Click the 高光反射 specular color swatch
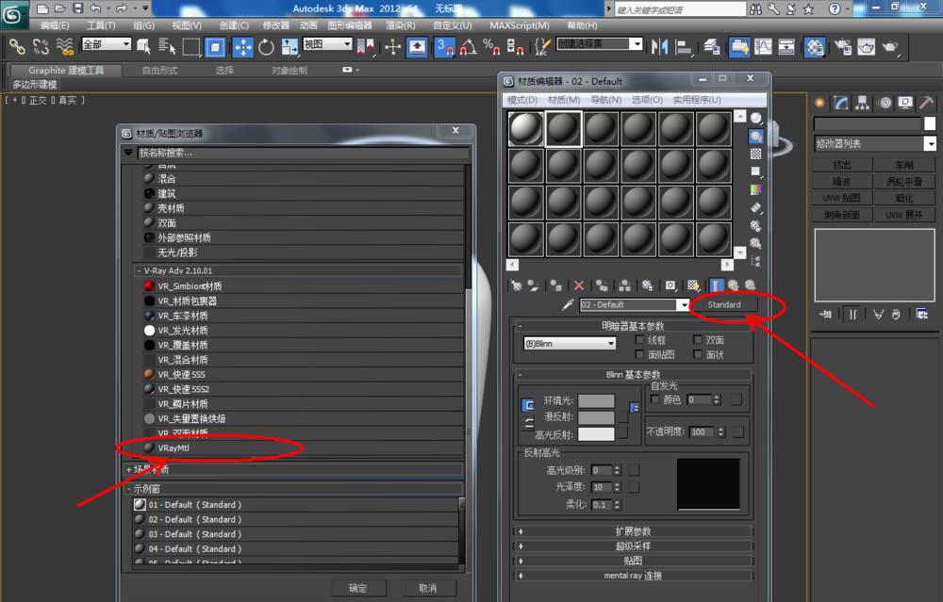Viewport: 943px width, 602px height. tap(596, 434)
